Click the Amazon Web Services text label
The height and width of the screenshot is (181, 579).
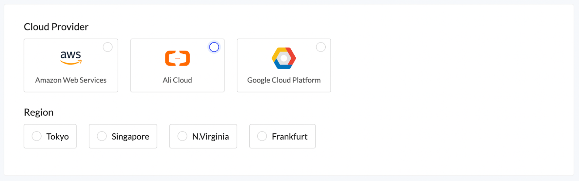pyautogui.click(x=71, y=80)
